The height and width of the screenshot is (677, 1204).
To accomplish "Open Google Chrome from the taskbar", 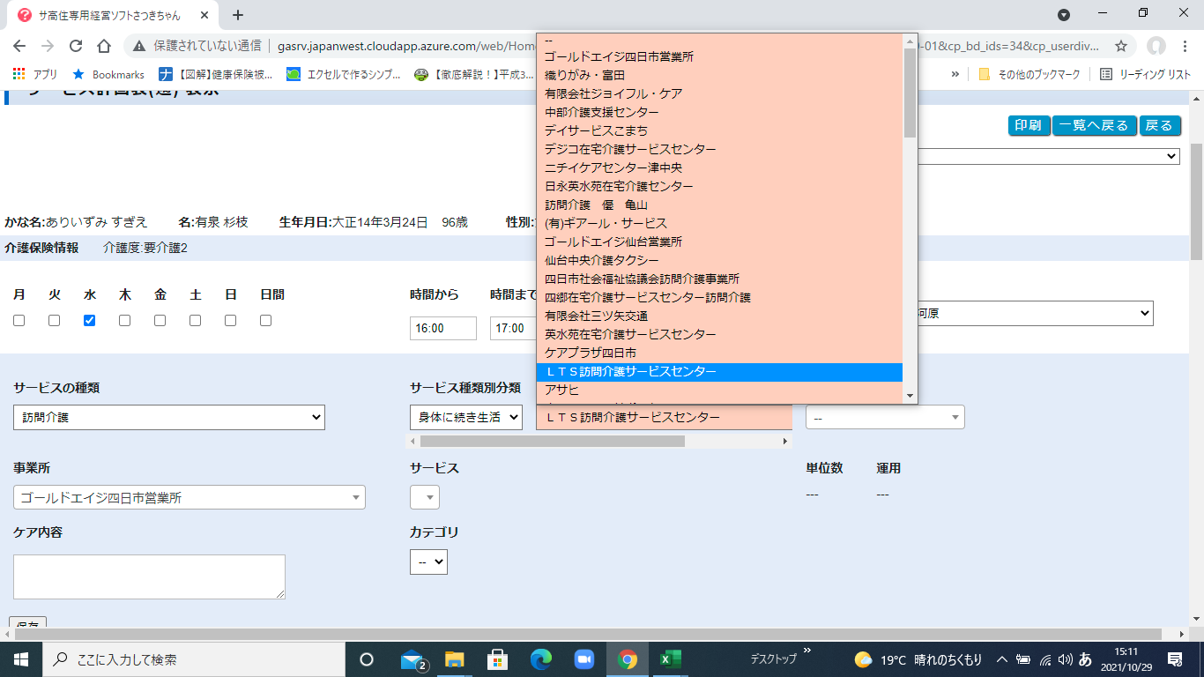I will click(x=628, y=659).
